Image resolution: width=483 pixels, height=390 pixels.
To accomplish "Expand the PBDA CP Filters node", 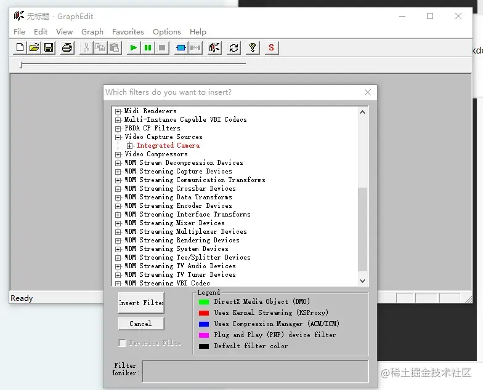I will [x=118, y=129].
